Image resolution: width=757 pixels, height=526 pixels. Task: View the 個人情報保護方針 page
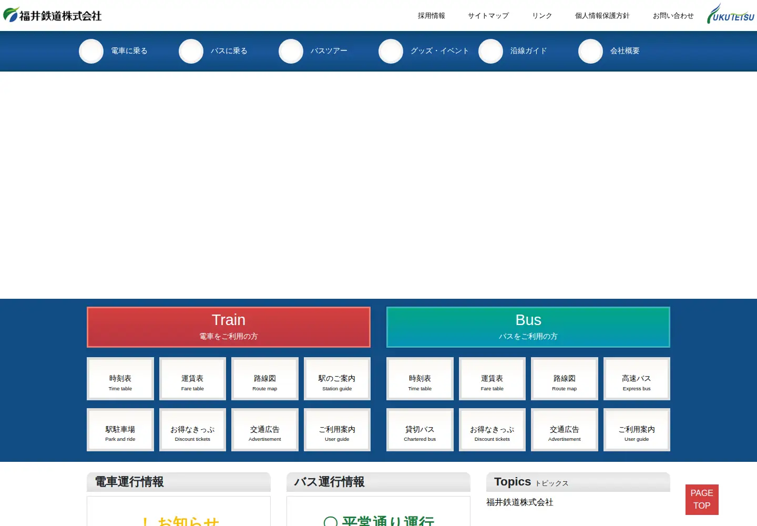[602, 16]
